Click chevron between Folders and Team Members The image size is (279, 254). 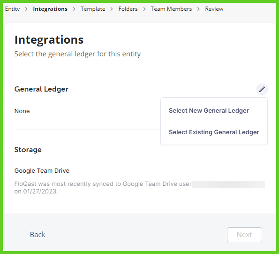click(144, 9)
